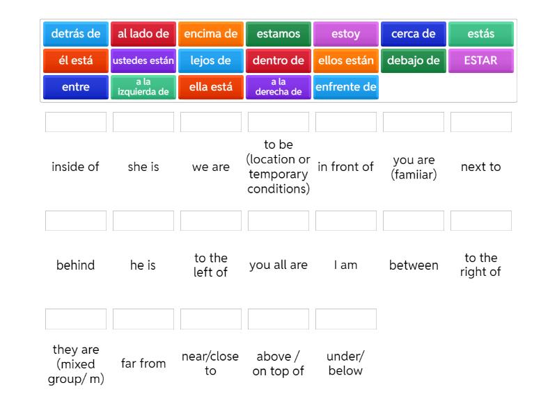Select the "lejos de" word card
Screen dimensions: 557x417
[210, 60]
